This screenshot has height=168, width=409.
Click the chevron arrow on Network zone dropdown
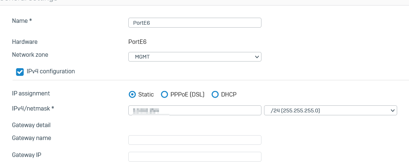[257, 57]
